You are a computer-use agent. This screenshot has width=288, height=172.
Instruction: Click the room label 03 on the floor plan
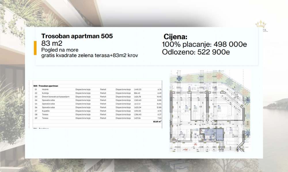click(185, 105)
